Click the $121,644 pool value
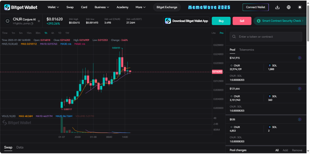The width and height of the screenshot is (311, 154). (235, 89)
